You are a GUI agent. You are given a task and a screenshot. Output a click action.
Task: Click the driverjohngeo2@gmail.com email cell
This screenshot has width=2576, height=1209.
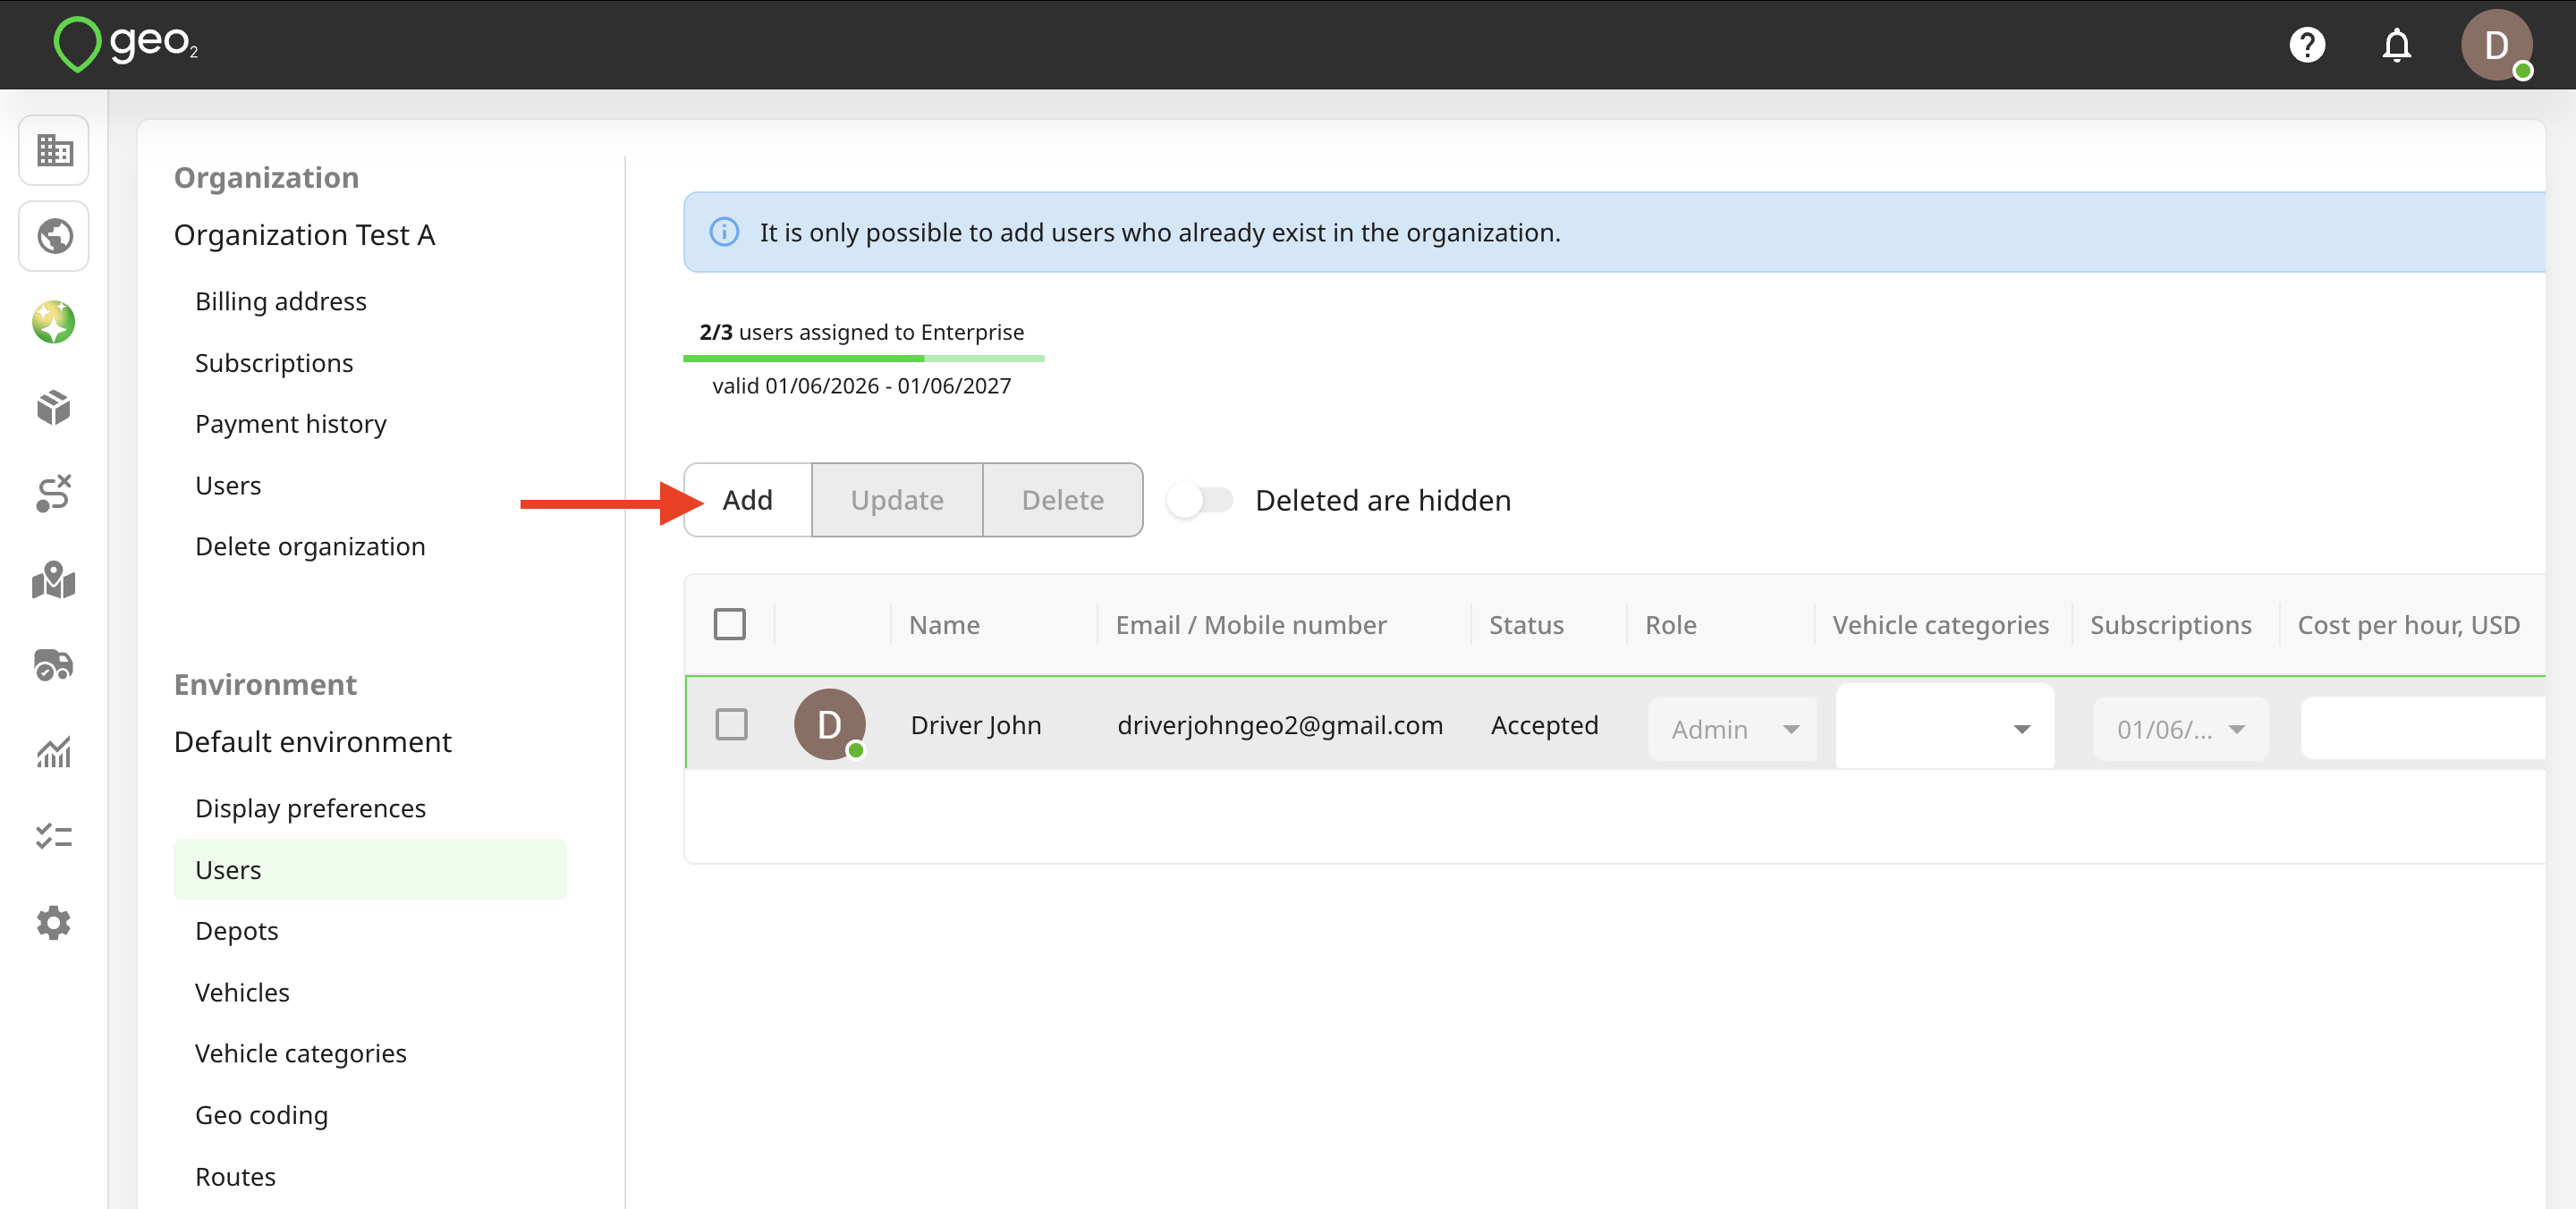(1280, 724)
